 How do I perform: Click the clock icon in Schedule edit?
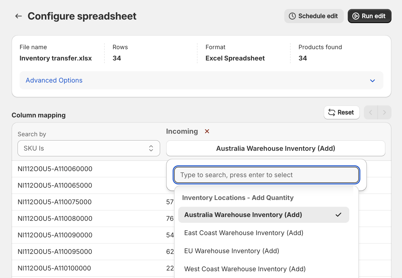click(x=292, y=16)
